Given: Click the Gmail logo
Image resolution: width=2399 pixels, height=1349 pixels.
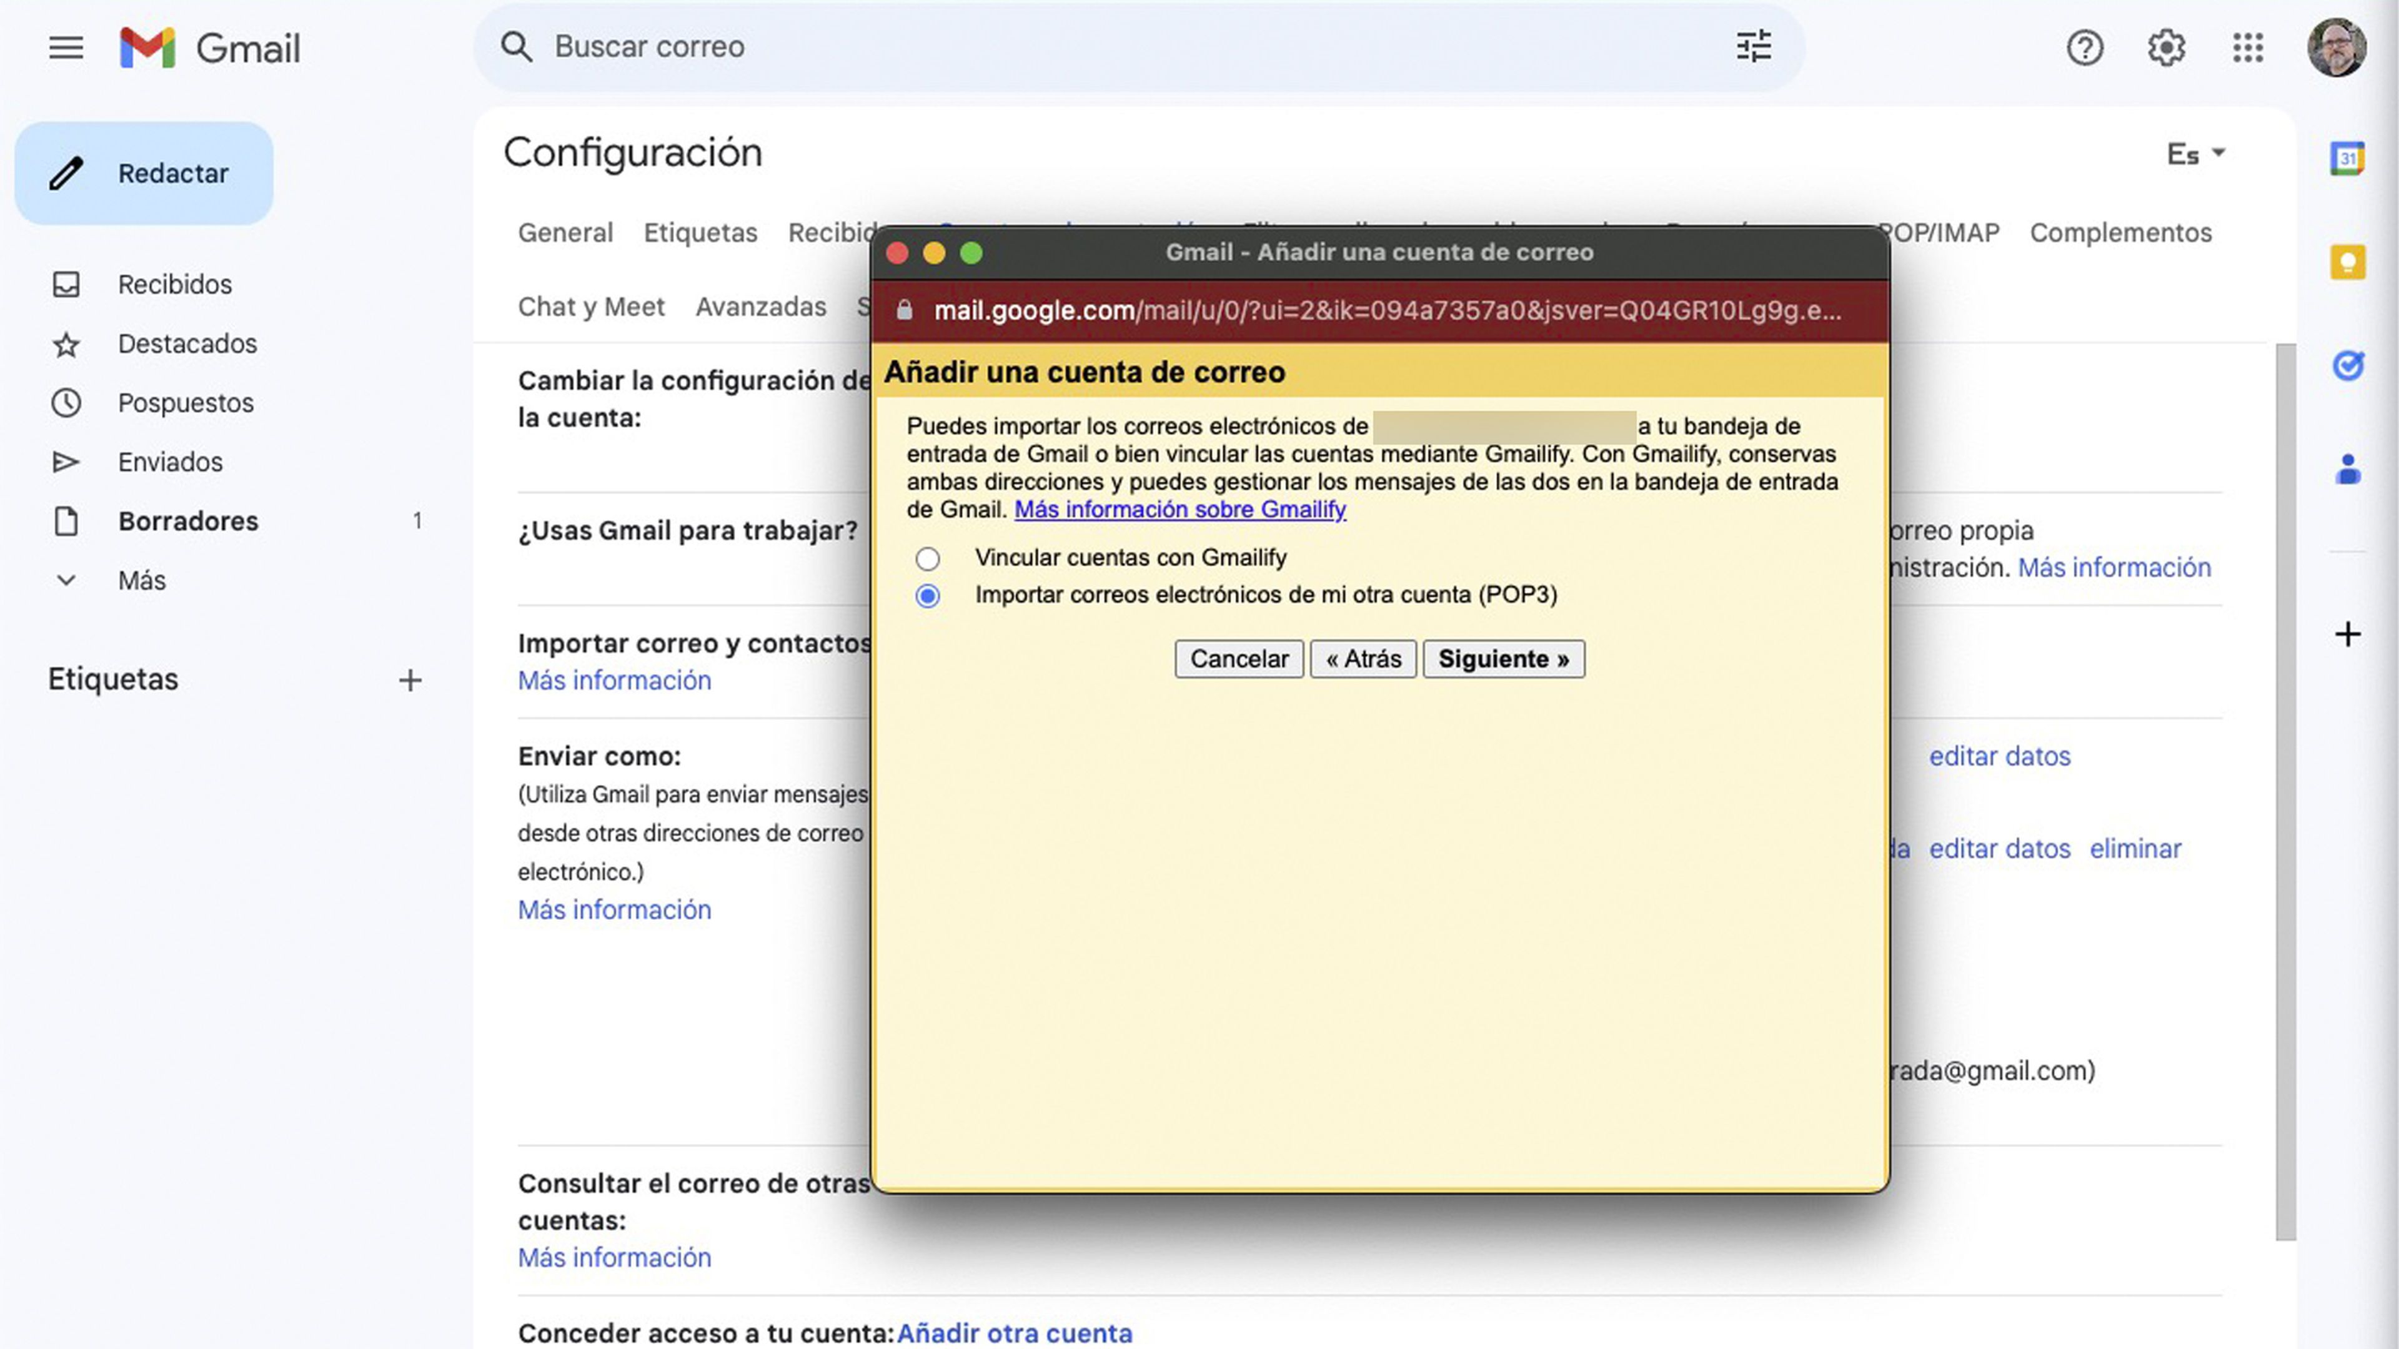Looking at the screenshot, I should pyautogui.click(x=211, y=47).
